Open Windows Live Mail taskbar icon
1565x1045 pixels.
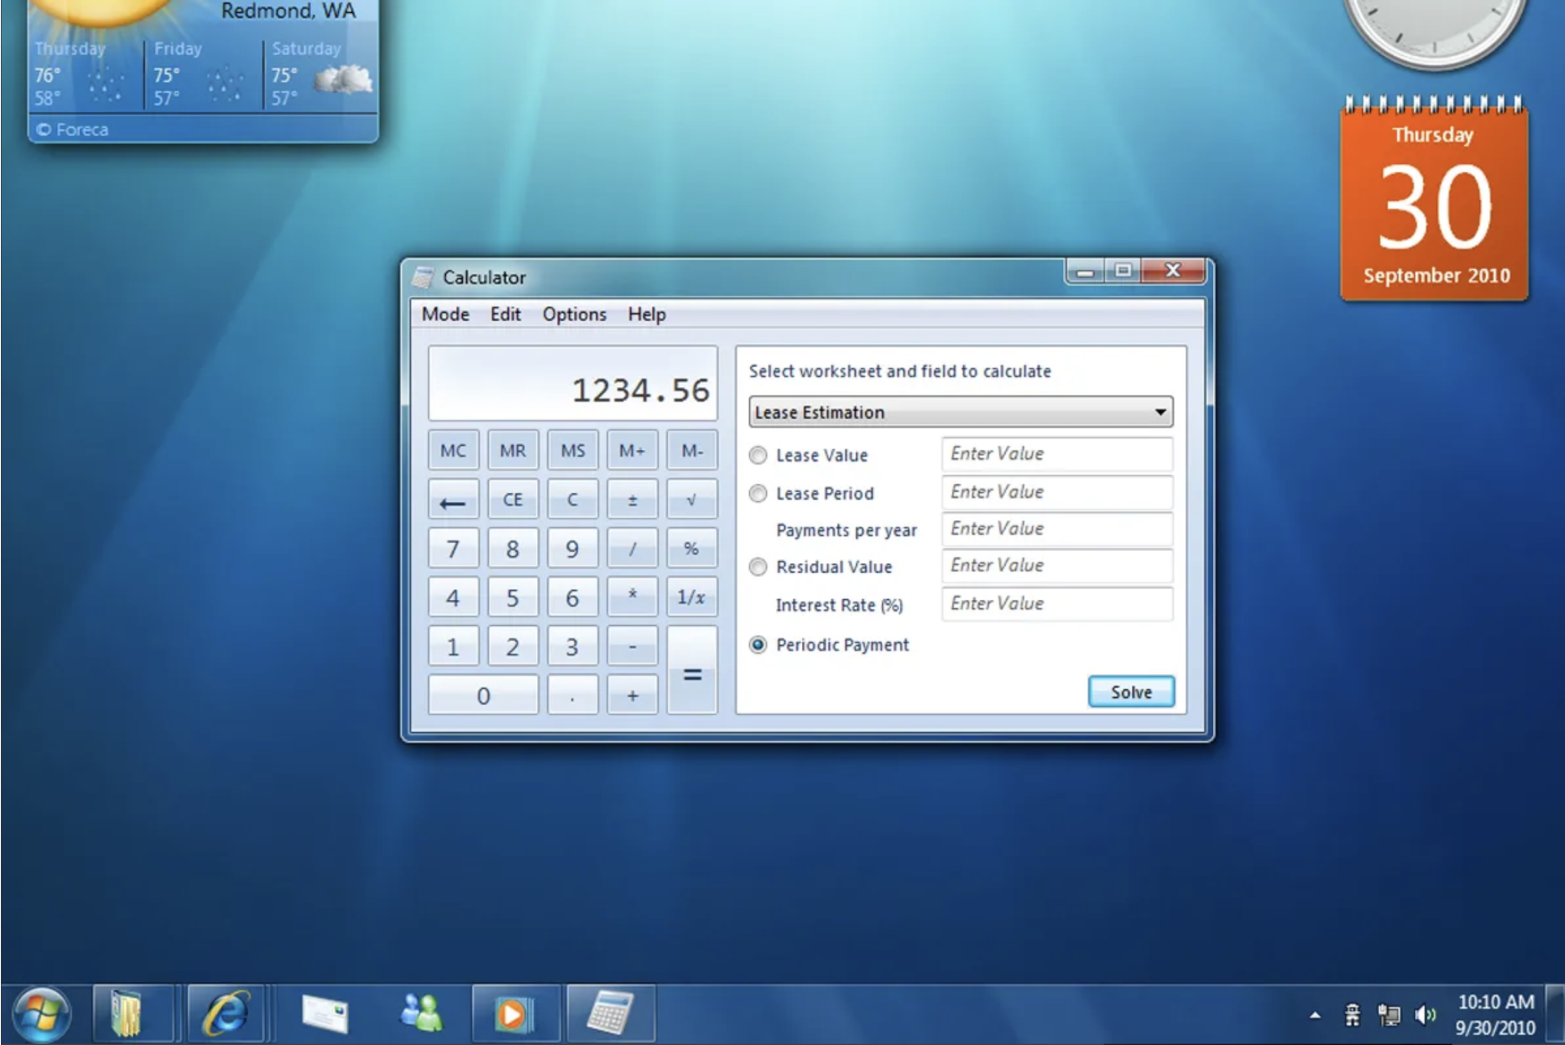(324, 1014)
